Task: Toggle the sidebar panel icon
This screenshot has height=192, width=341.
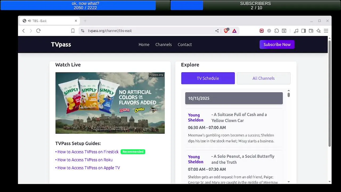Action: point(303,31)
